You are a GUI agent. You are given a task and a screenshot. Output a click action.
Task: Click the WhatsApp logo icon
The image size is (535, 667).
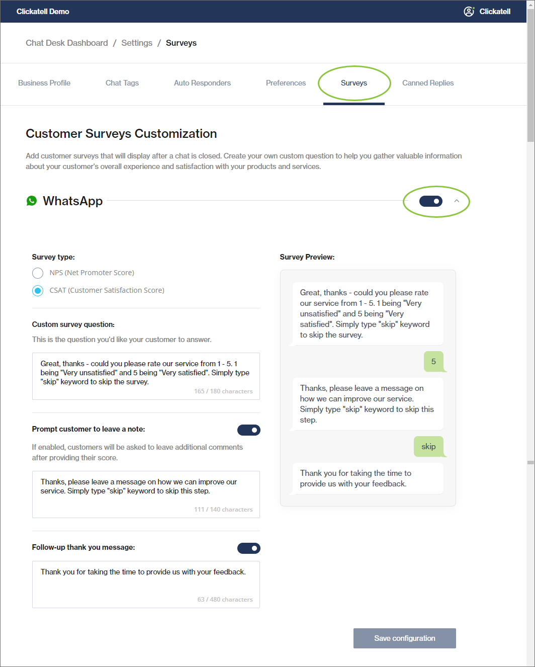(32, 201)
